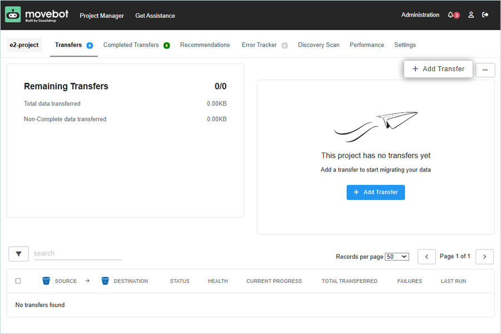Open the Error Tracker tab
Screen dimensions: 501x334
point(259,45)
